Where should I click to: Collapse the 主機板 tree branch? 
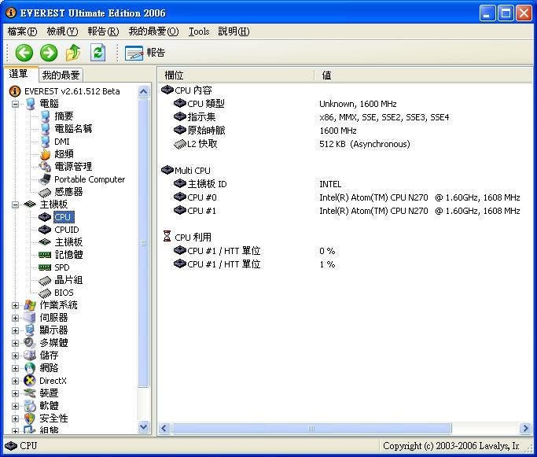click(x=16, y=205)
